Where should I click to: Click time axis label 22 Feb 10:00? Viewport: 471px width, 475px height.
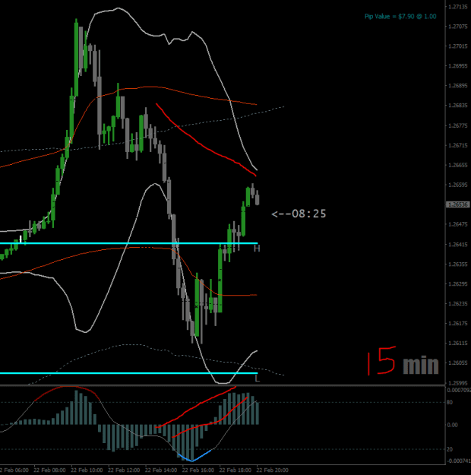[x=87, y=470]
